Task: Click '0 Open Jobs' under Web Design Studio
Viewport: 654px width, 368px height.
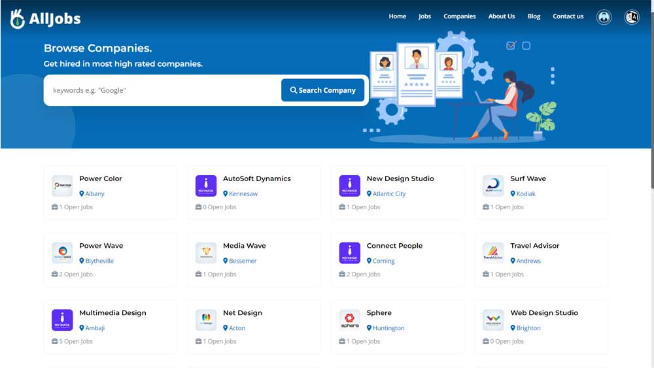Action: click(507, 341)
